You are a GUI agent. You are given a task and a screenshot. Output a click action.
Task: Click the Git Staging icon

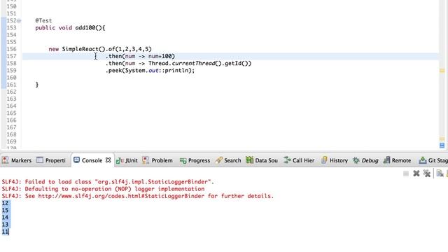[x=423, y=160]
